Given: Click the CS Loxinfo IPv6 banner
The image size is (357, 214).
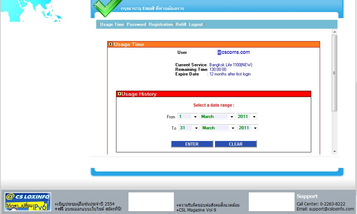Looking at the screenshot, I should (x=28, y=202).
